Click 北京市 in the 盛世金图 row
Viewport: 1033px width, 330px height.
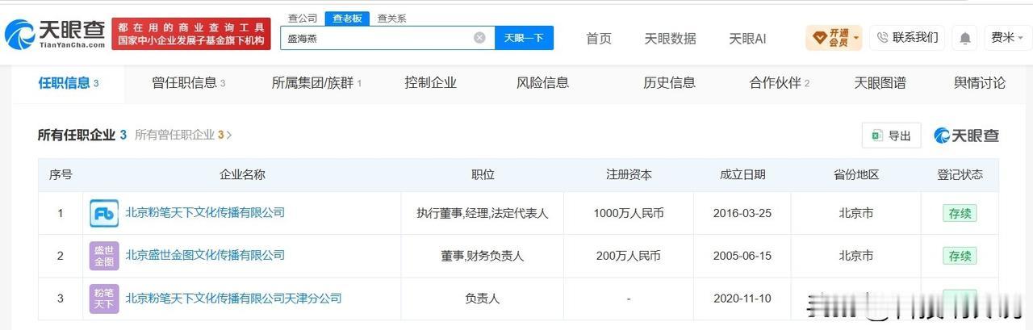click(855, 256)
